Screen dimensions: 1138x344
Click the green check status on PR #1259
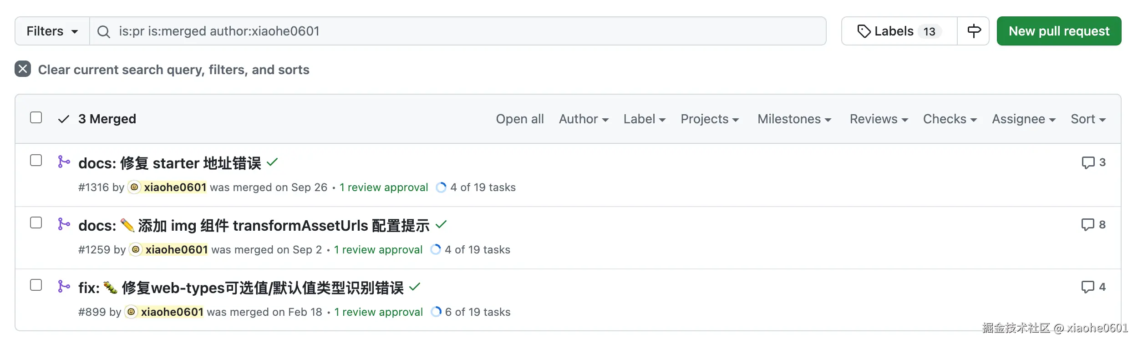441,225
